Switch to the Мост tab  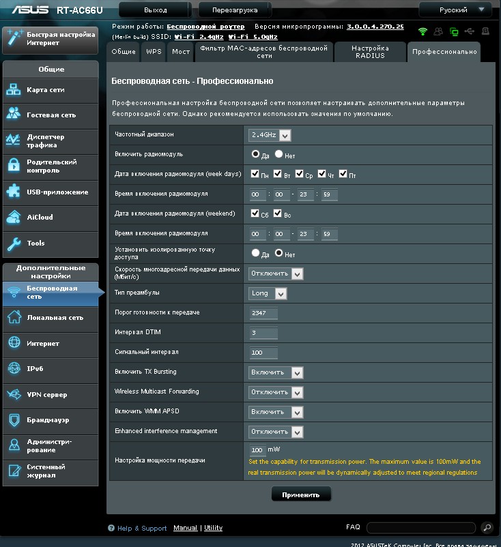180,52
